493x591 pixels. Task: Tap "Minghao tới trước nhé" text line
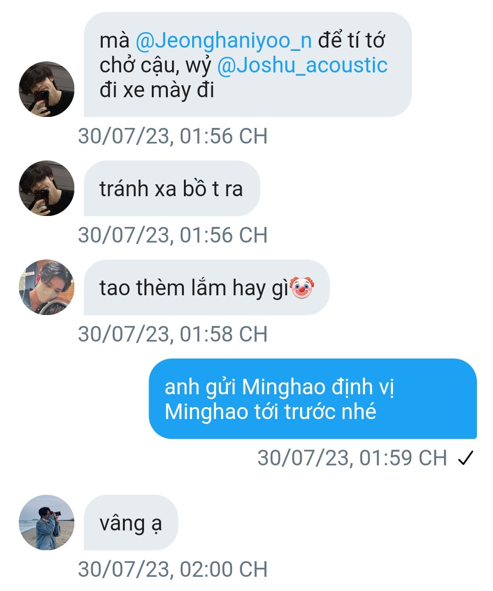271,412
